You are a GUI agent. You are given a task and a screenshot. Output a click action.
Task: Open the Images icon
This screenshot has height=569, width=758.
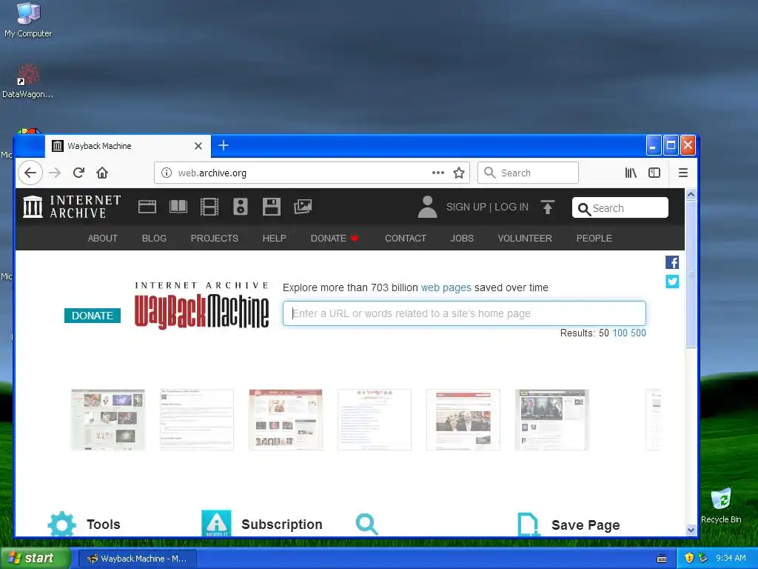[x=303, y=207]
